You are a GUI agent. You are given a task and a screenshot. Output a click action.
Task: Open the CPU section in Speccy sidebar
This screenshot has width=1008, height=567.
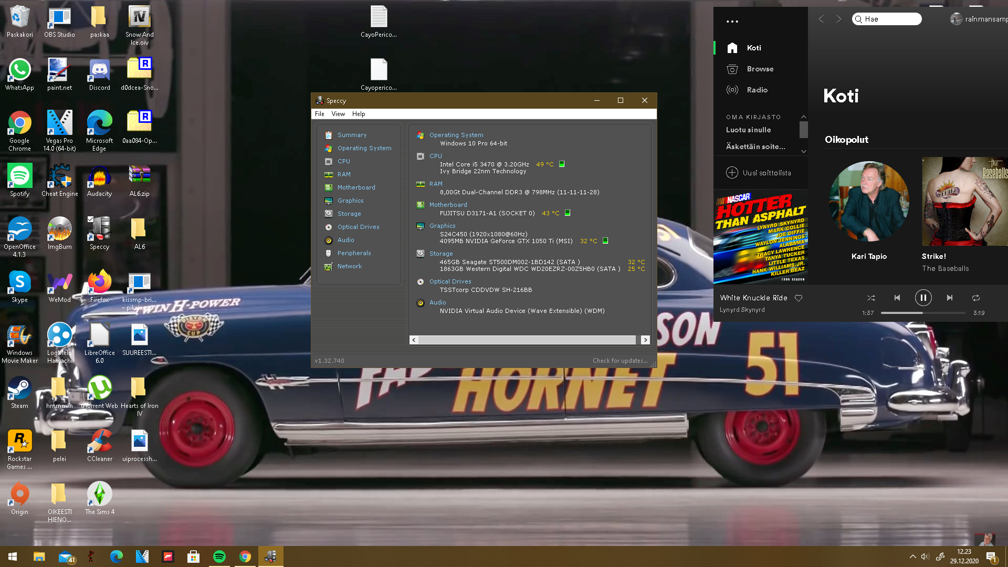tap(343, 161)
